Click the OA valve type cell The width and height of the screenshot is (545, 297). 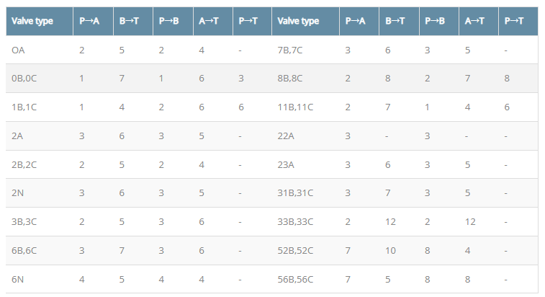19,50
